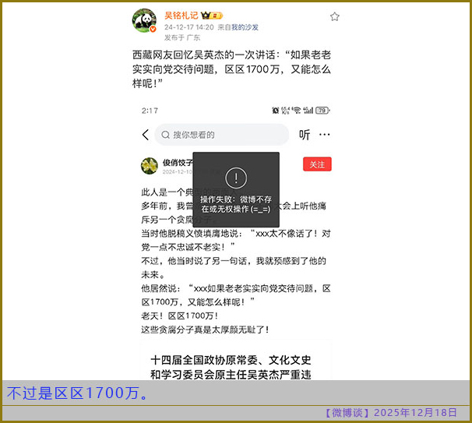This screenshot has height=423, width=472.
Task: Tap the 操作失败 error message
Action: click(236, 204)
